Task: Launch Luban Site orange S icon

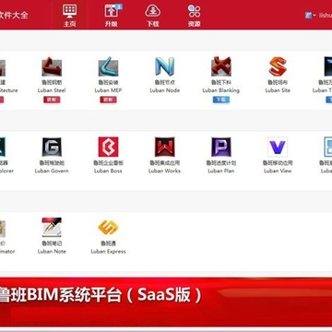Action: coord(278,66)
